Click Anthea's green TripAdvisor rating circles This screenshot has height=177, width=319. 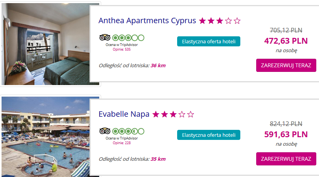click(128, 38)
